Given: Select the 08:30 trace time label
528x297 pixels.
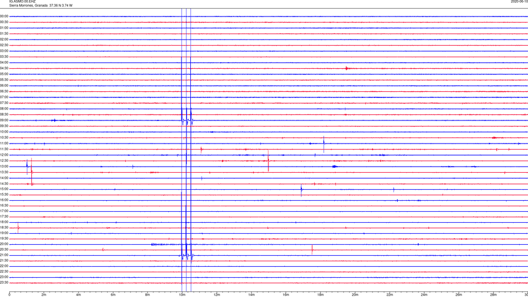Looking at the screenshot, I should pos(4,114).
